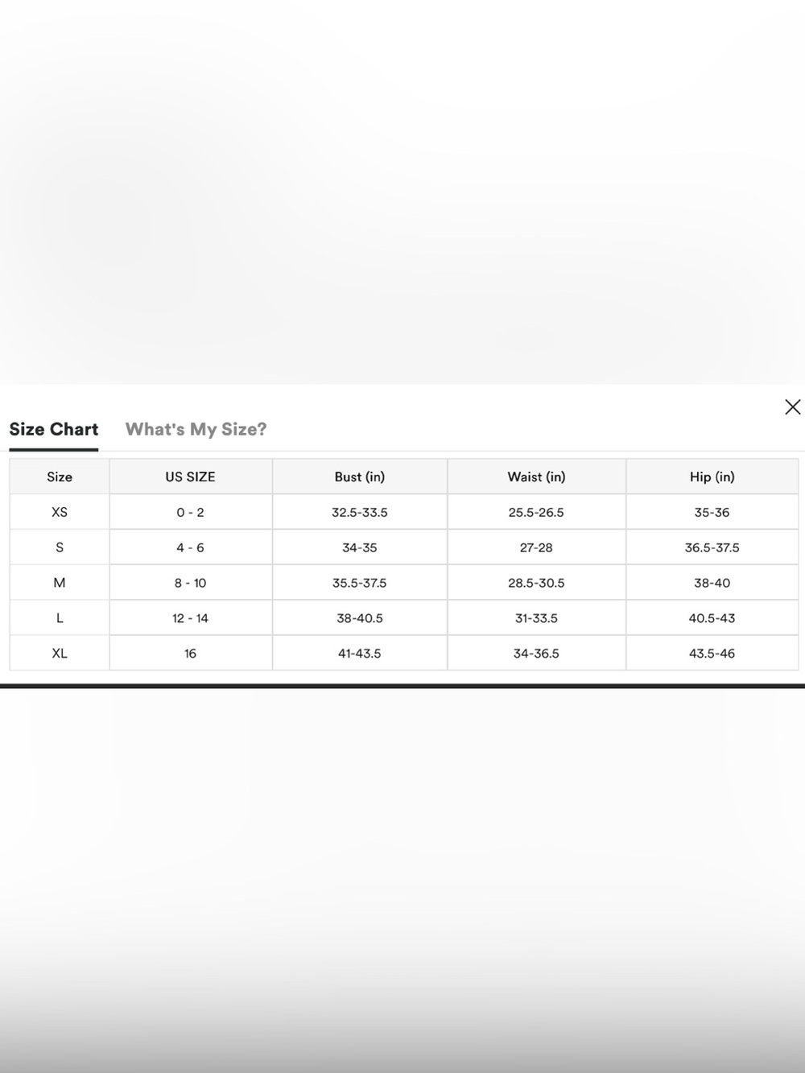This screenshot has height=1073, width=805.
Task: Click the Waist (in) column header
Action: click(x=536, y=477)
